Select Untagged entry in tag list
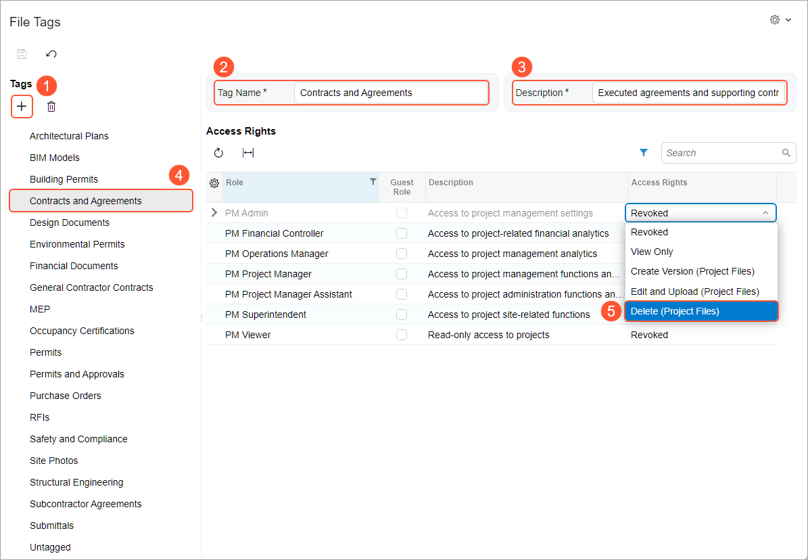This screenshot has height=560, width=808. coord(50,548)
